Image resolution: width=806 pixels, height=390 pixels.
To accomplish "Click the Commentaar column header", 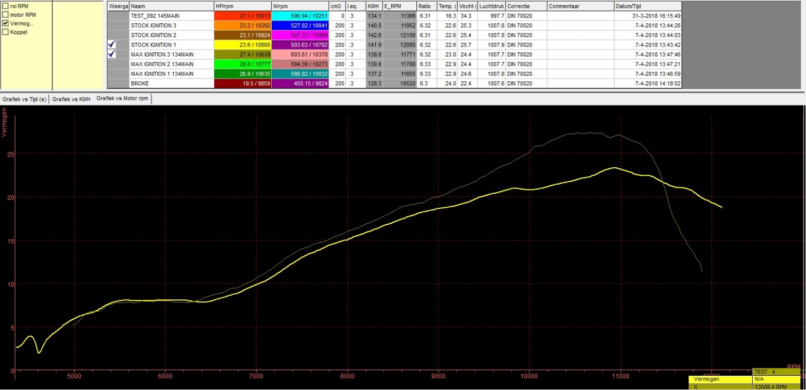I will tap(581, 6).
